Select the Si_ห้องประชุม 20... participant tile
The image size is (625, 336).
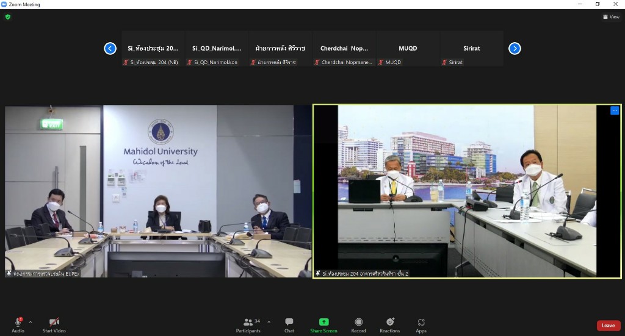153,49
